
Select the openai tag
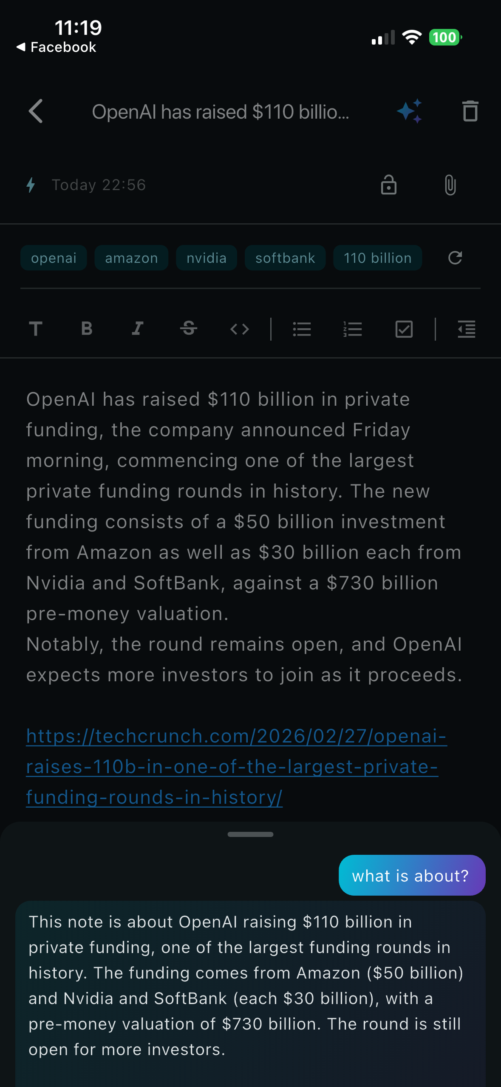[54, 258]
